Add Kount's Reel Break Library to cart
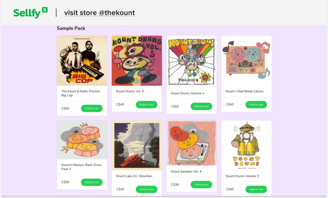 (256, 104)
